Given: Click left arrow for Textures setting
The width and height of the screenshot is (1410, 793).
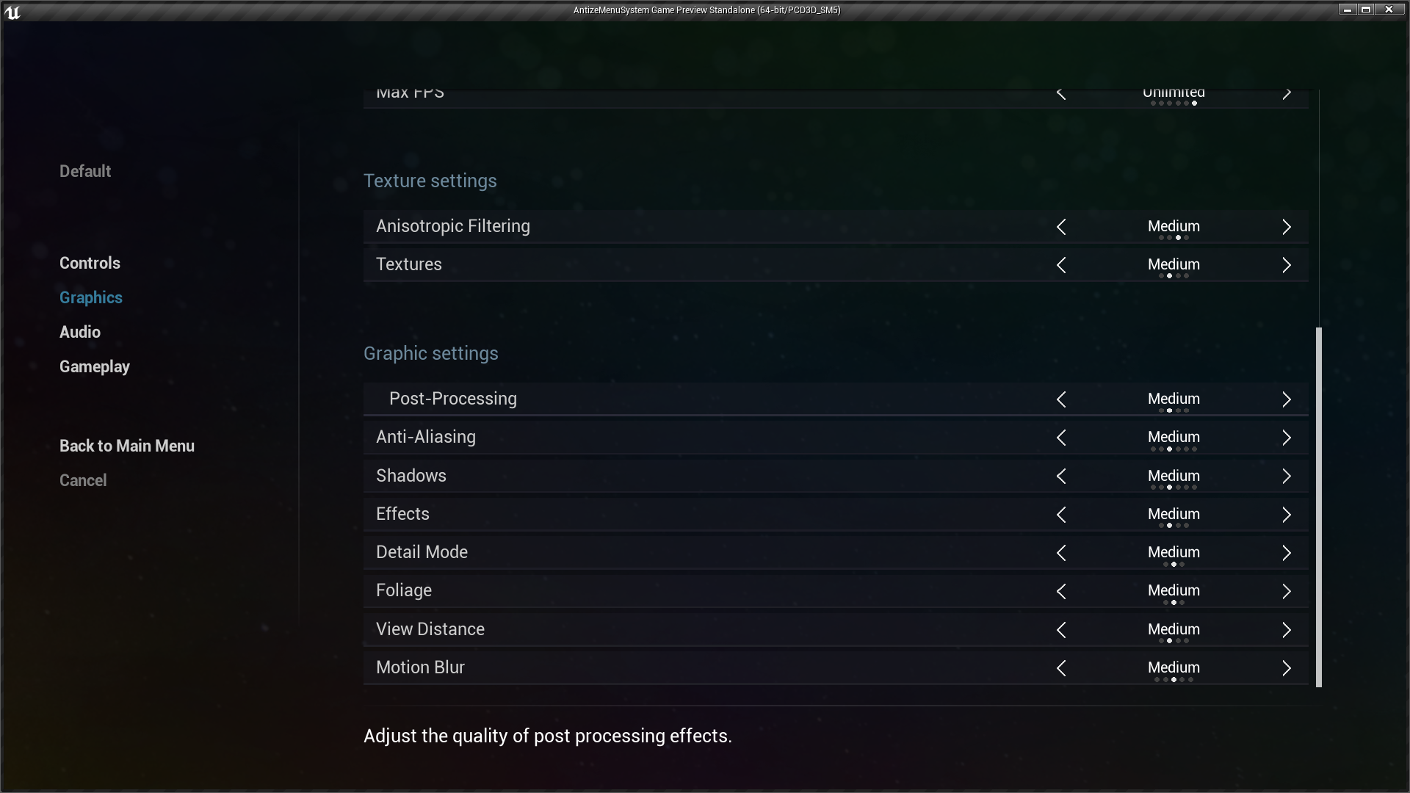Looking at the screenshot, I should tap(1061, 265).
